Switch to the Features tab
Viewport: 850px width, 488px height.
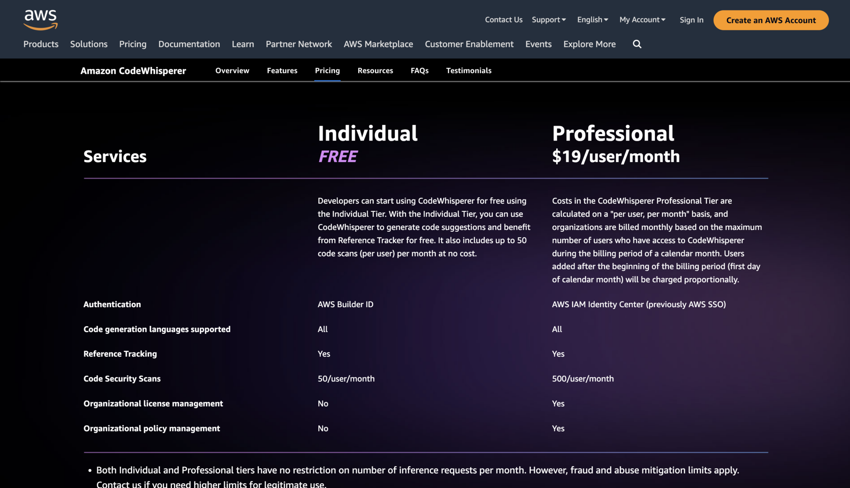282,70
